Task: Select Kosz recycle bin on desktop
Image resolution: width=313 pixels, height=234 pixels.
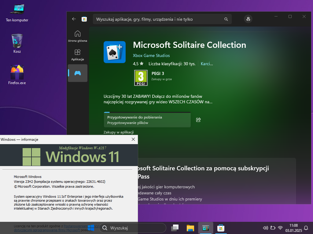Action: tap(17, 43)
